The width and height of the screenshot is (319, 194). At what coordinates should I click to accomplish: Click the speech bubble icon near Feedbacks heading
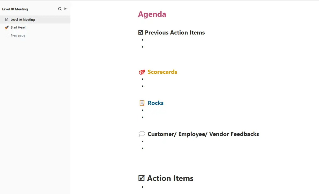point(141,134)
